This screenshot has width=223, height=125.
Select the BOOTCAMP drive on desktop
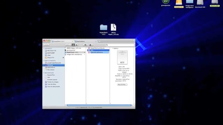[x=215, y=3]
